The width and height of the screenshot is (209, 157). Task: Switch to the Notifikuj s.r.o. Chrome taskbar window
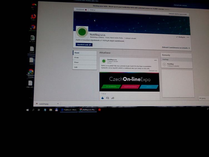(x=88, y=110)
